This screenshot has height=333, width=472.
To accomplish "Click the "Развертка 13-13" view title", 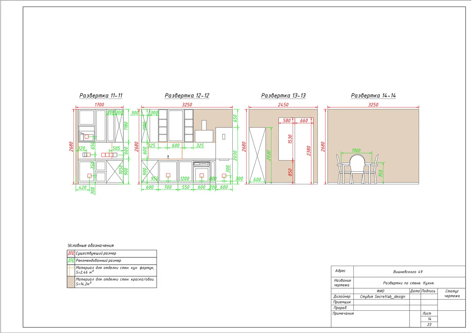I will click(283, 96).
